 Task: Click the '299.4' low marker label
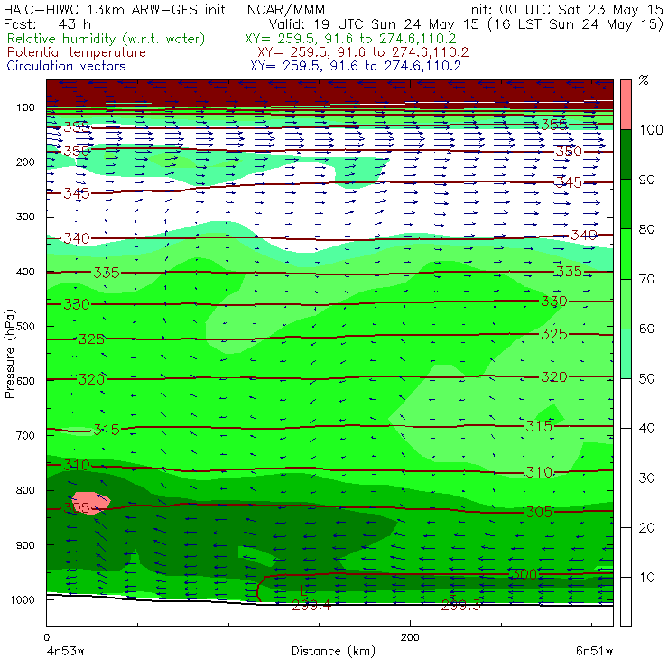[311, 605]
